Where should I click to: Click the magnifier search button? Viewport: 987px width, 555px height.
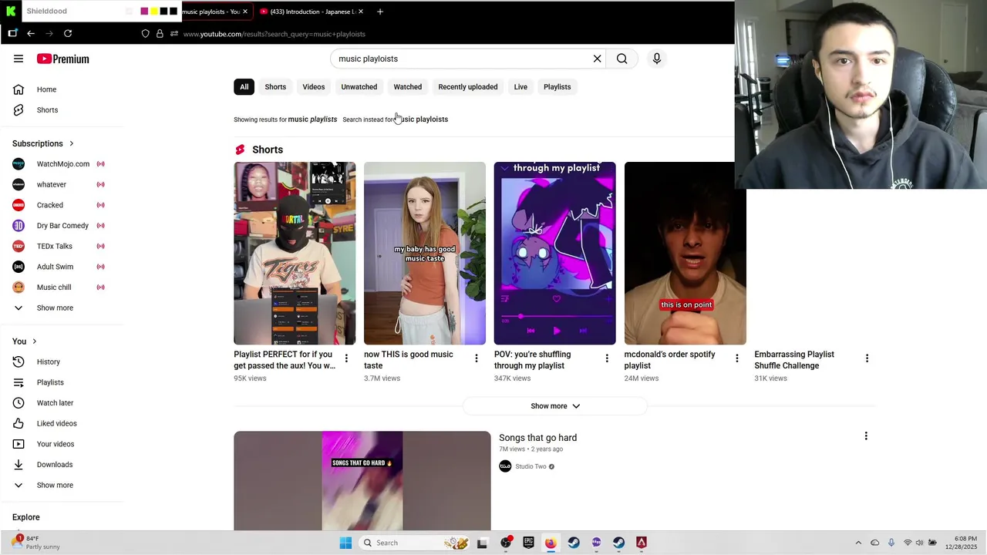pyautogui.click(x=622, y=59)
